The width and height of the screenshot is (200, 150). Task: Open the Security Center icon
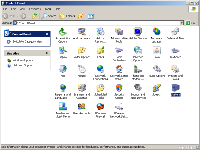(119, 88)
